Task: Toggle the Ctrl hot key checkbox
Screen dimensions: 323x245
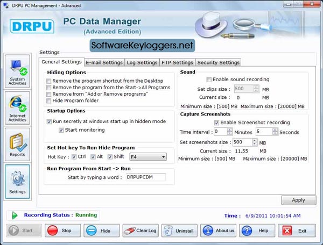Action: coord(74,157)
